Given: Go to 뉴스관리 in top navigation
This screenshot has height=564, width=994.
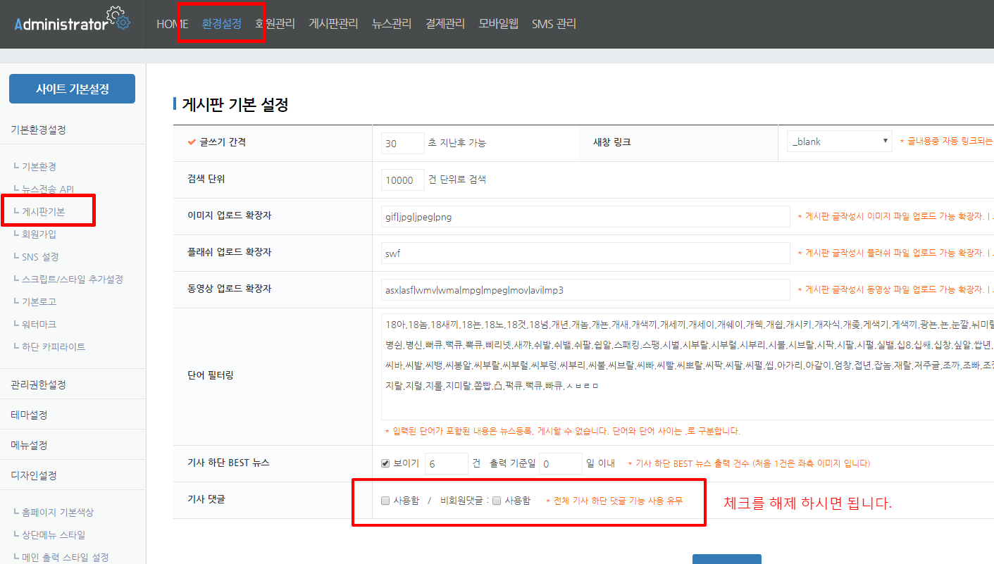Looking at the screenshot, I should 392,24.
